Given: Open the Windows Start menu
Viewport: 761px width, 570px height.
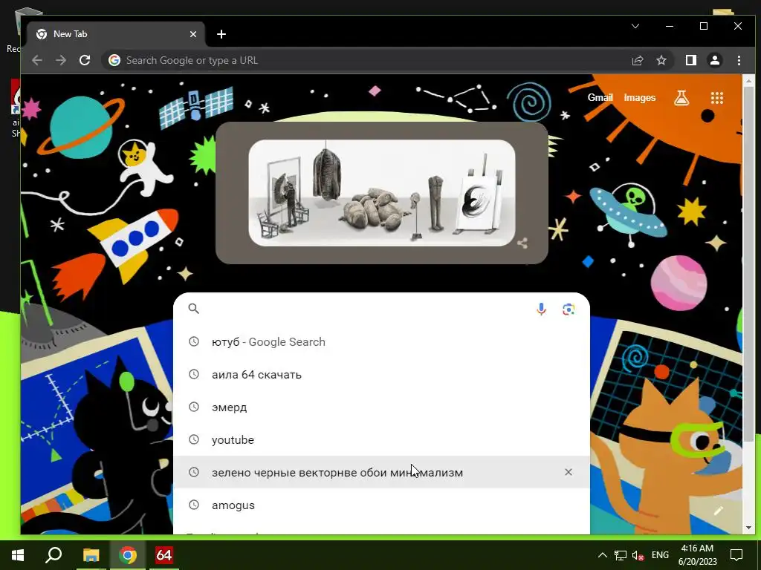Looking at the screenshot, I should click(x=18, y=555).
